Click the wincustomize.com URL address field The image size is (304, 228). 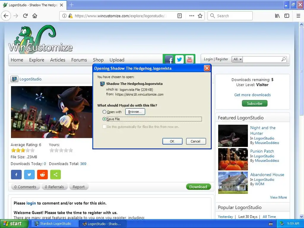[x=120, y=16]
